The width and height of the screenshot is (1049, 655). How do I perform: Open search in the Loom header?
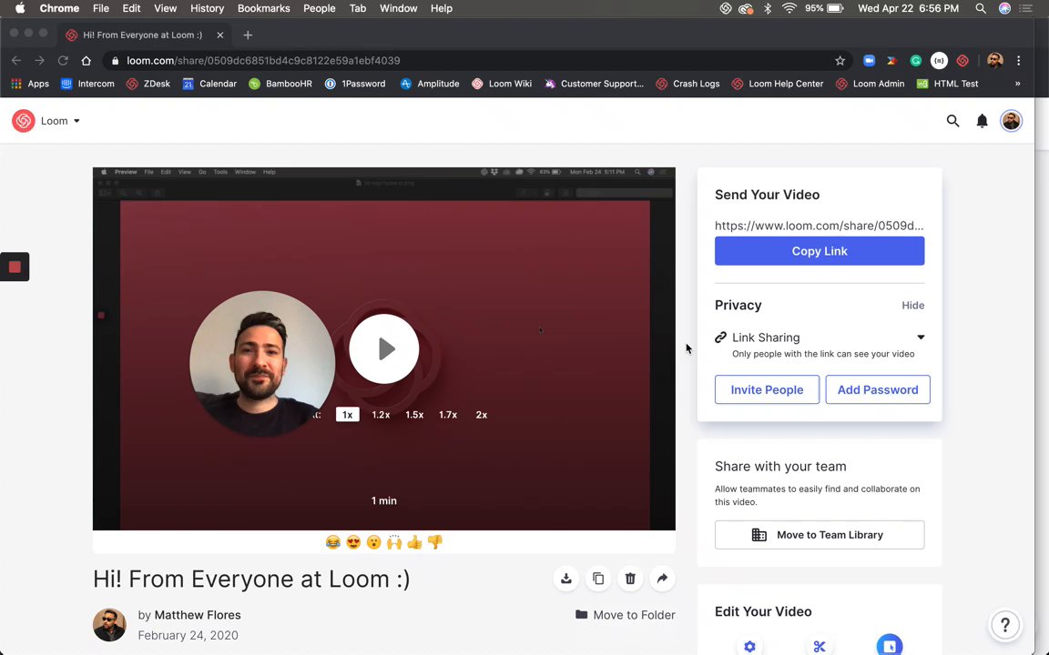tap(952, 121)
